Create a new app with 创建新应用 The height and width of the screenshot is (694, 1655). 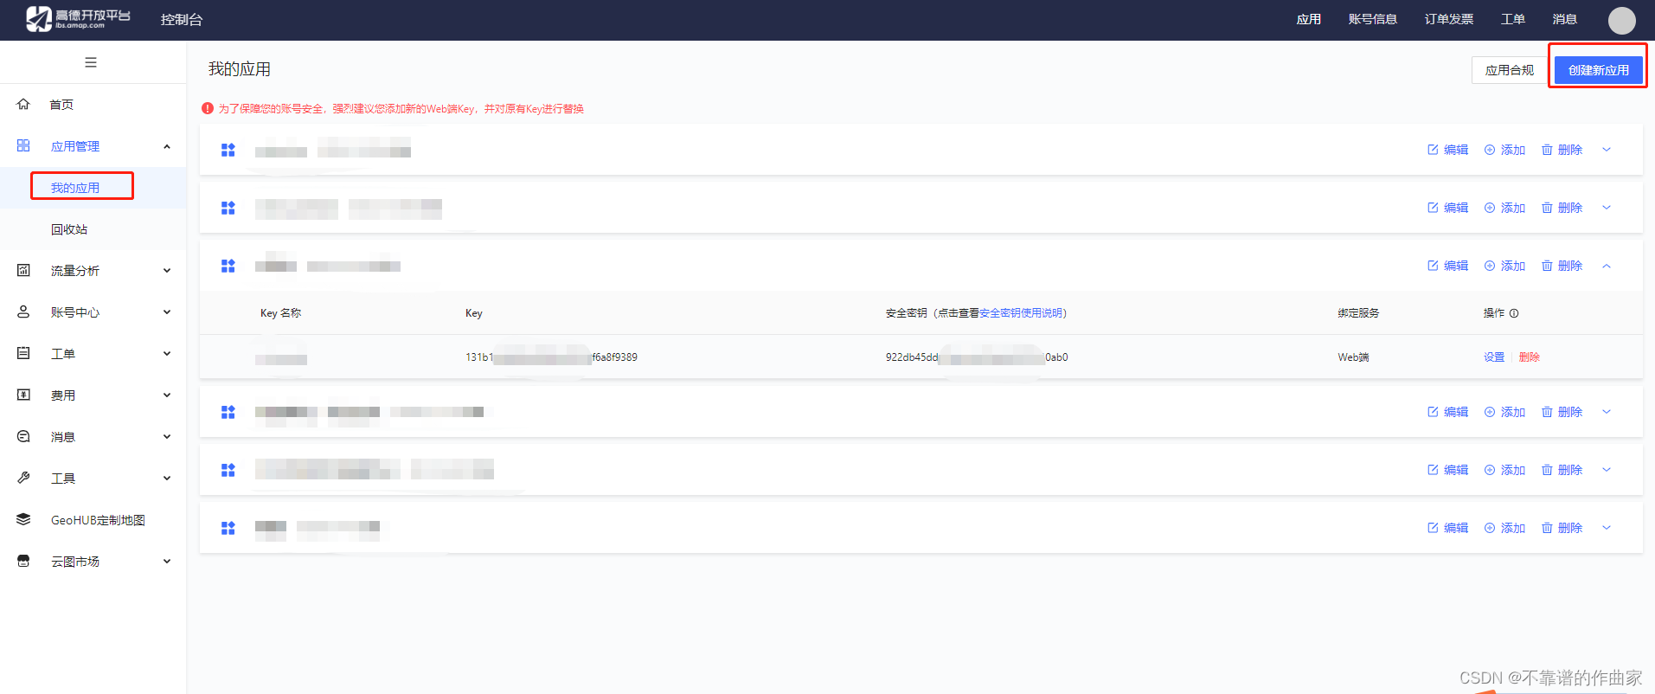pyautogui.click(x=1598, y=70)
